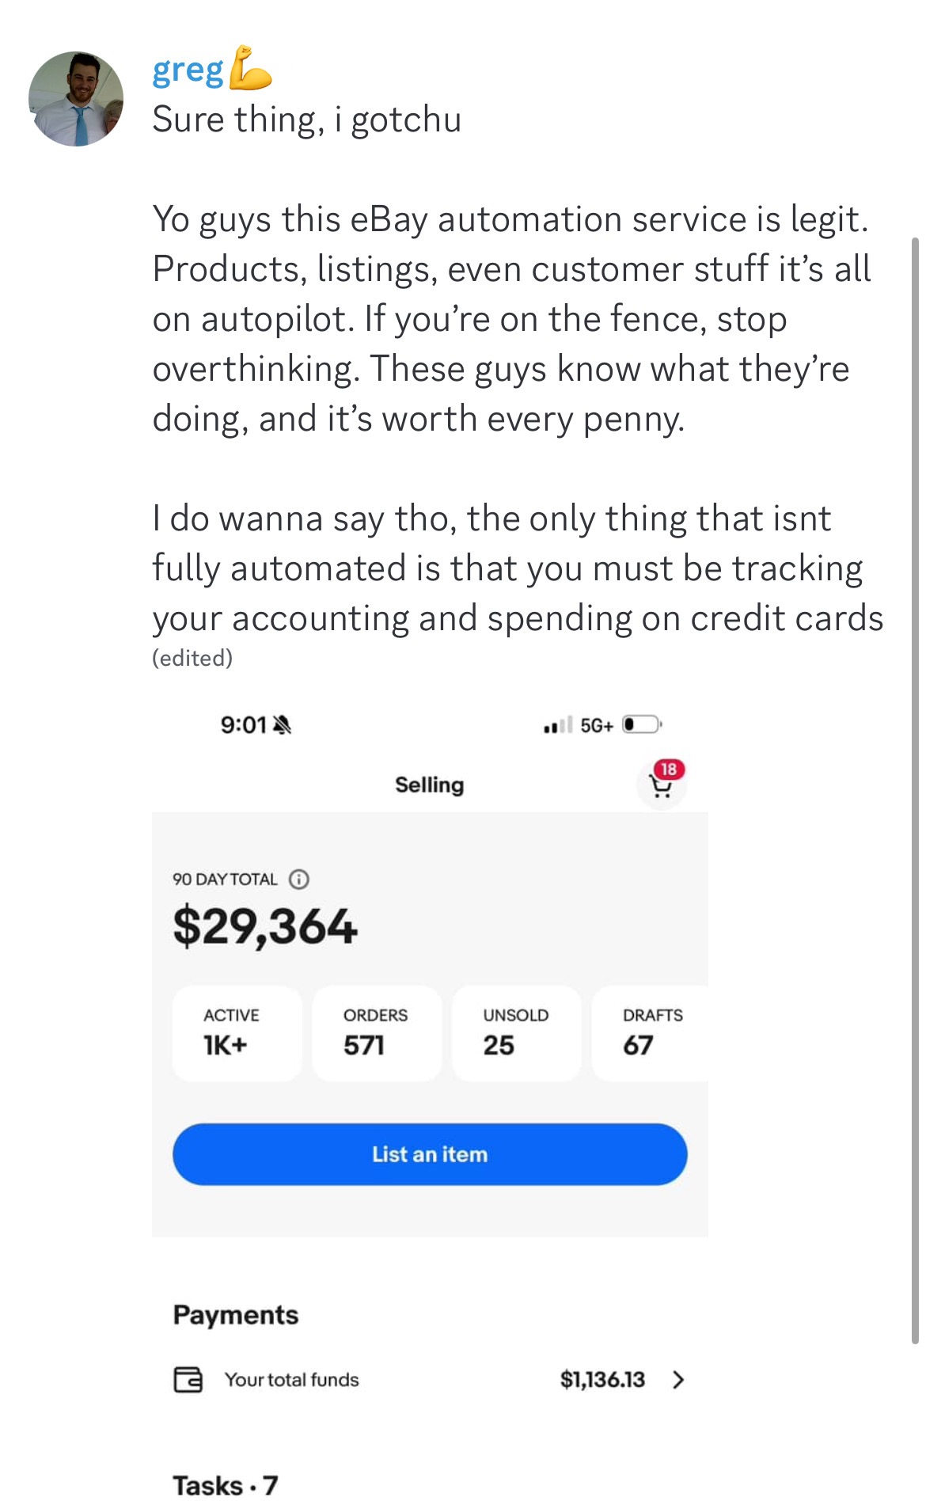Open the Orders 571 card

coord(377,1032)
